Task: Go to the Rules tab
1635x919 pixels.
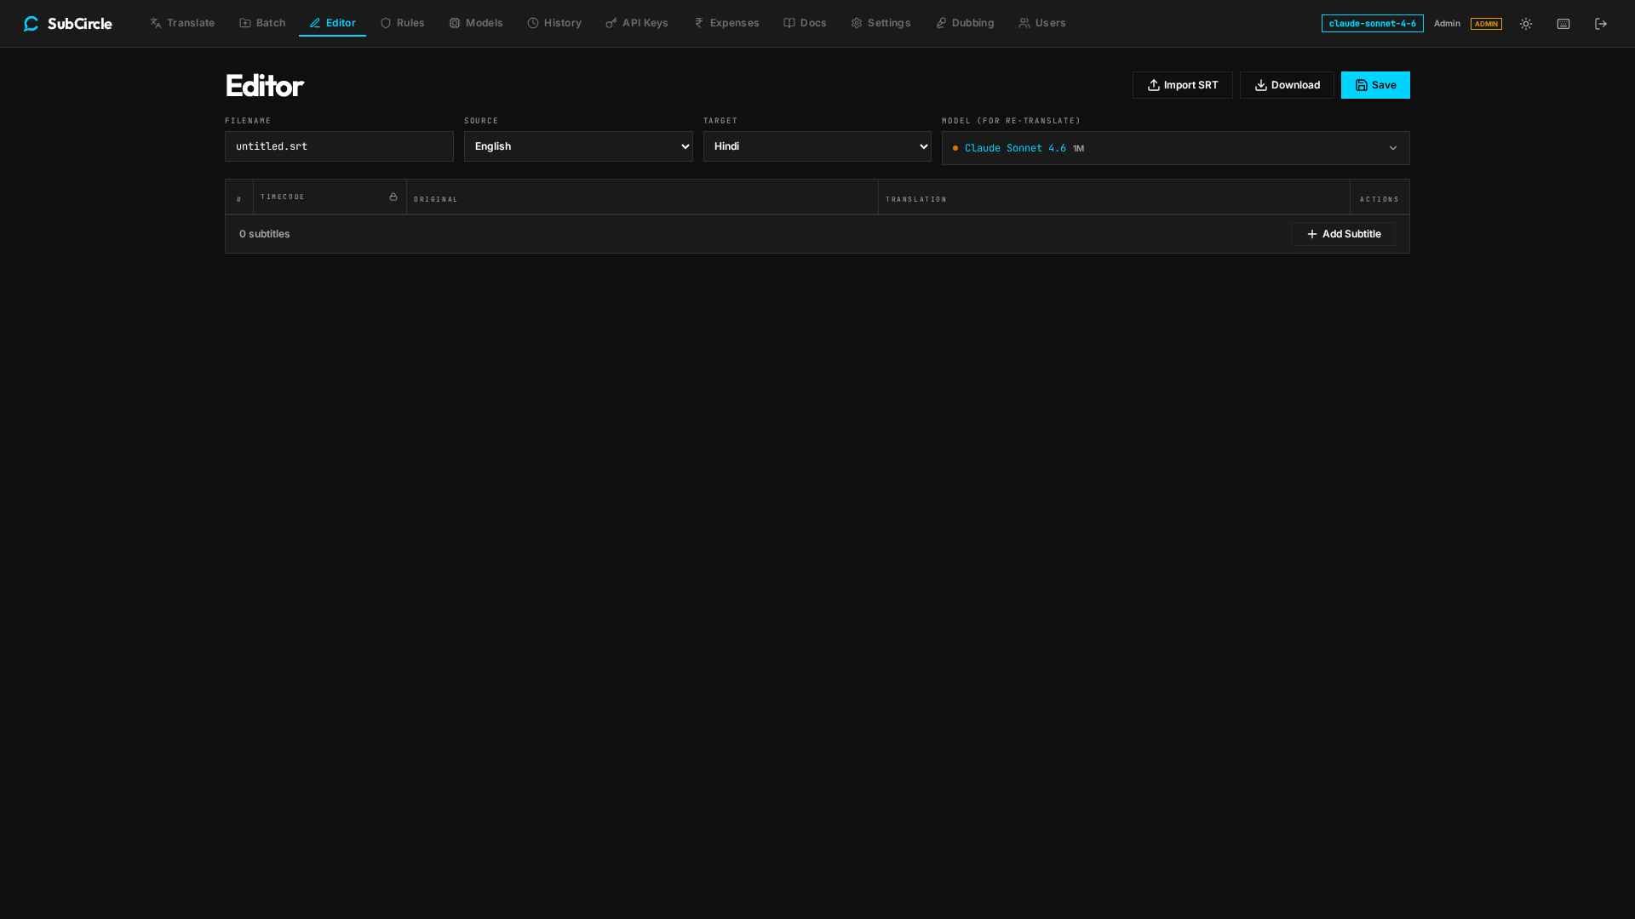Action: [402, 23]
